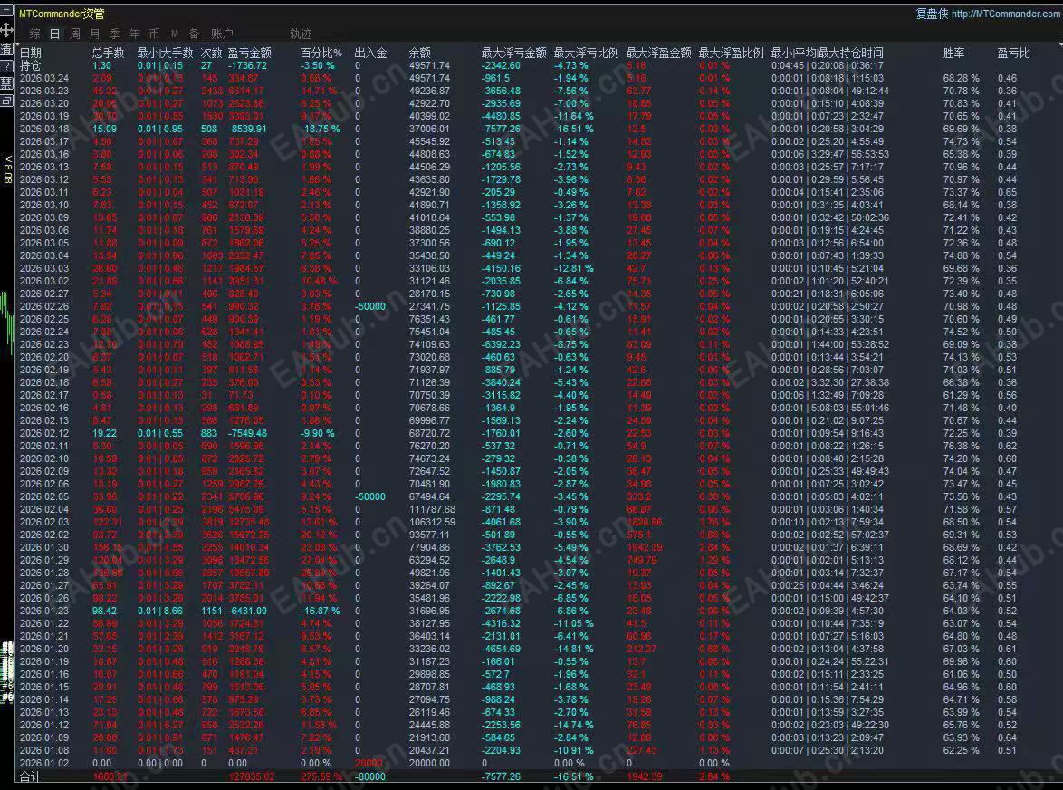Click the 次数 column header
Viewport: 1063px width, 790px height.
212,53
